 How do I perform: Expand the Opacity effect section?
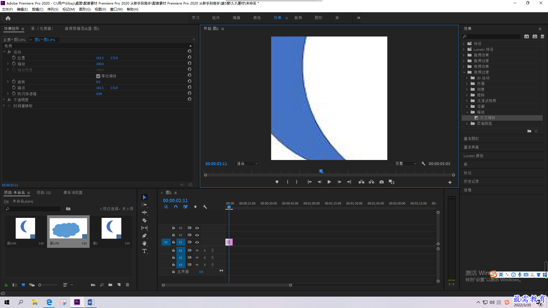point(4,100)
